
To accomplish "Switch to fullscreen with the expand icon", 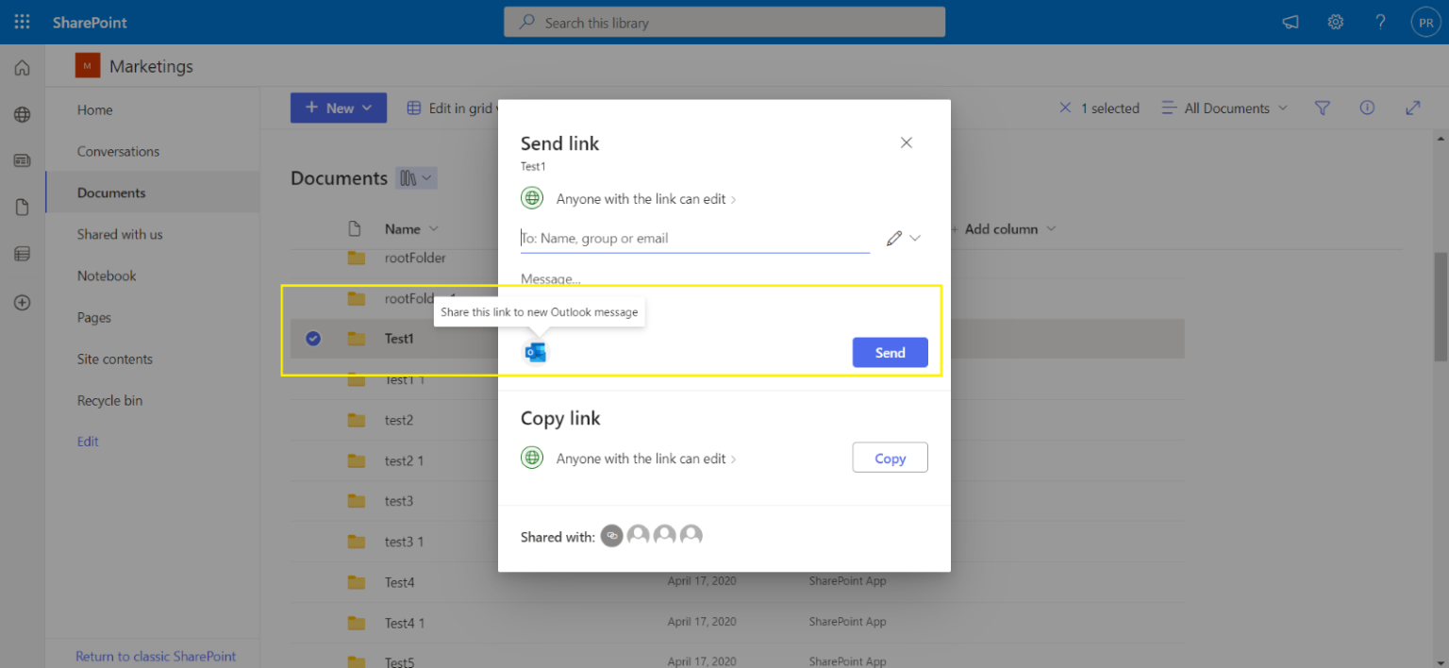I will tap(1412, 108).
